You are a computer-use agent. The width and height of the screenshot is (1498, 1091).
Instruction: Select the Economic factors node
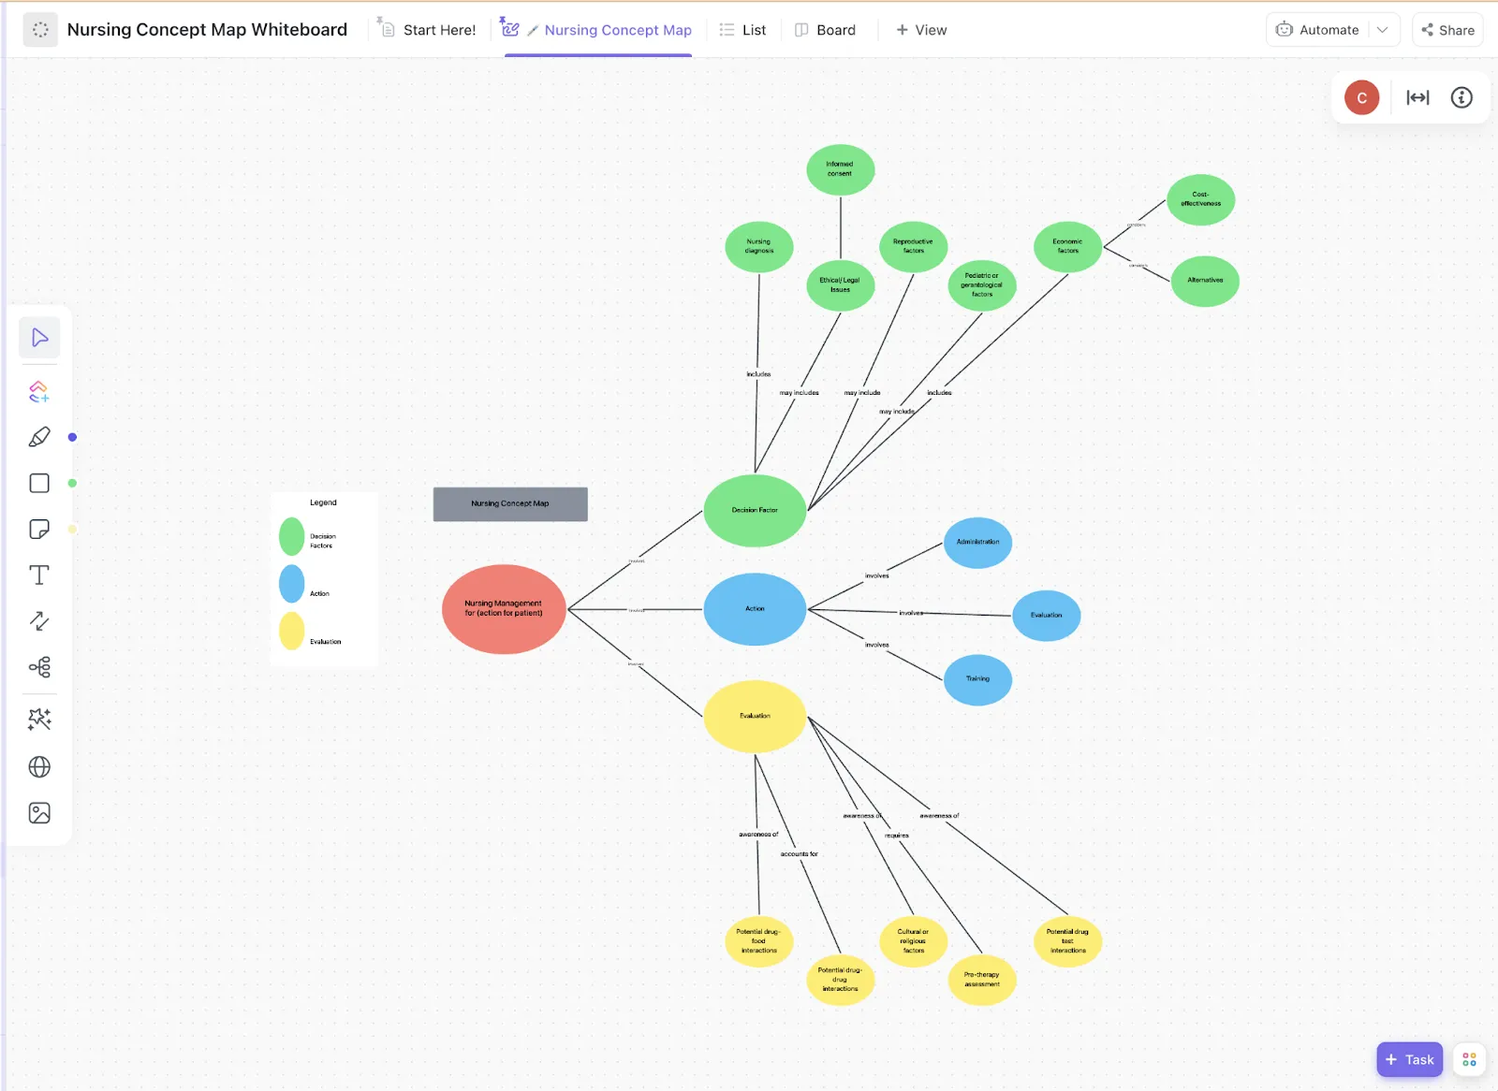(x=1068, y=247)
